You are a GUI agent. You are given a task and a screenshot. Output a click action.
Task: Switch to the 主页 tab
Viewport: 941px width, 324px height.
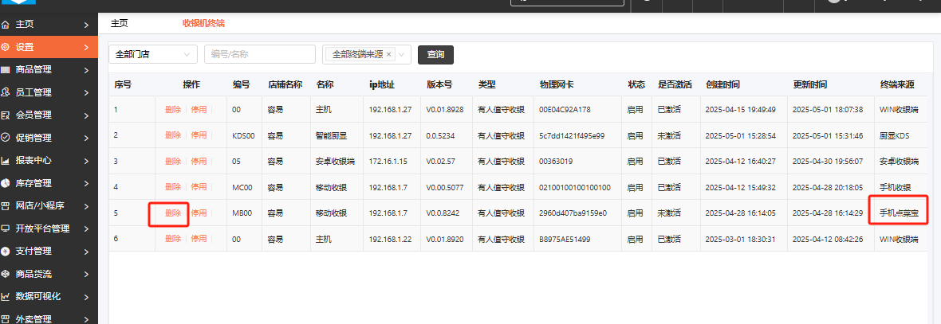pyautogui.click(x=119, y=24)
